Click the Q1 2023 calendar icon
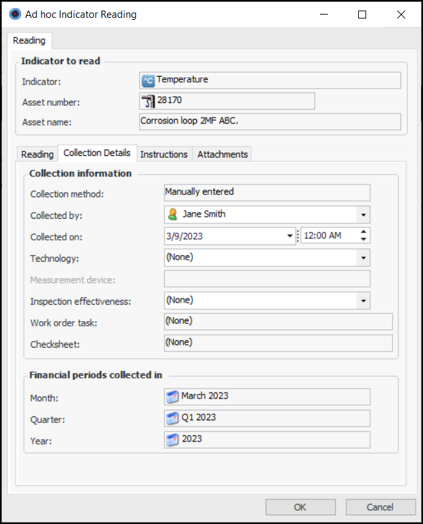Image resolution: width=423 pixels, height=524 pixels. (x=173, y=418)
